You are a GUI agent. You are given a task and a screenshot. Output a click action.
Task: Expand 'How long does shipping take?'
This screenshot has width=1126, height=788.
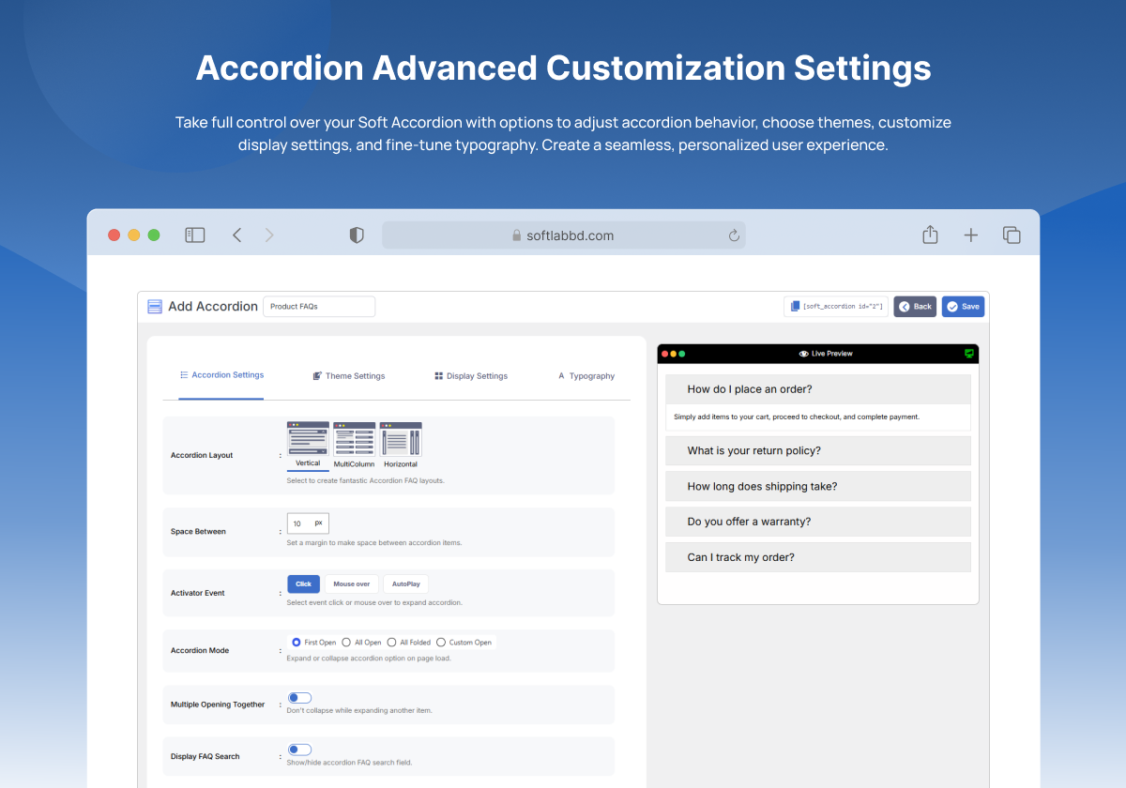pyautogui.click(x=818, y=487)
